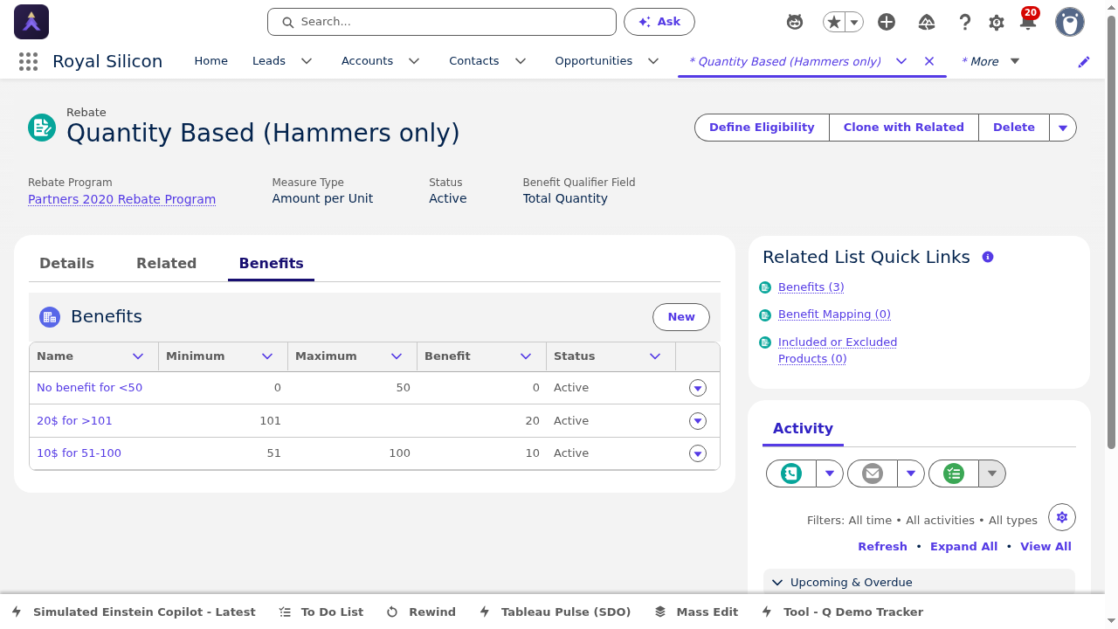This screenshot has width=1118, height=629.
Task: Show more record actions dropdown
Action: coord(1063,128)
